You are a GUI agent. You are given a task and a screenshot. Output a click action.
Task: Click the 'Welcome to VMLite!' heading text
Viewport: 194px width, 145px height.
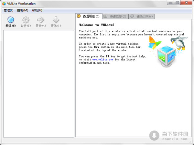(x=96, y=25)
